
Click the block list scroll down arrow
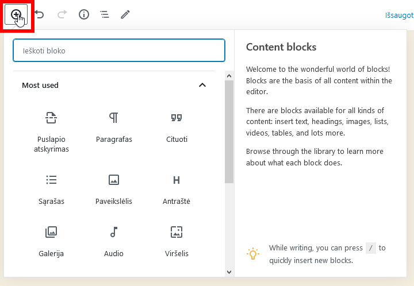click(x=229, y=272)
